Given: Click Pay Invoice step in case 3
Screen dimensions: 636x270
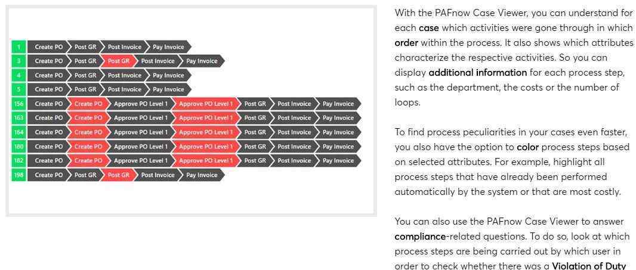Looking at the screenshot, I should (201, 61).
